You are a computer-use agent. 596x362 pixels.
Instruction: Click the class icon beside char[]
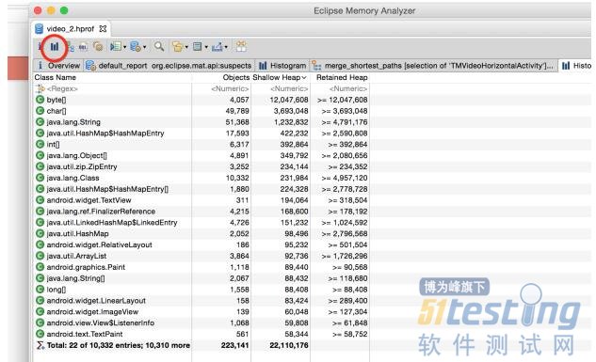[x=40, y=111]
